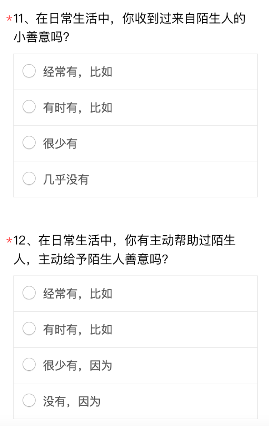Click the red required asterisk before question 11
This screenshot has width=269, height=426.
[x=9, y=19]
